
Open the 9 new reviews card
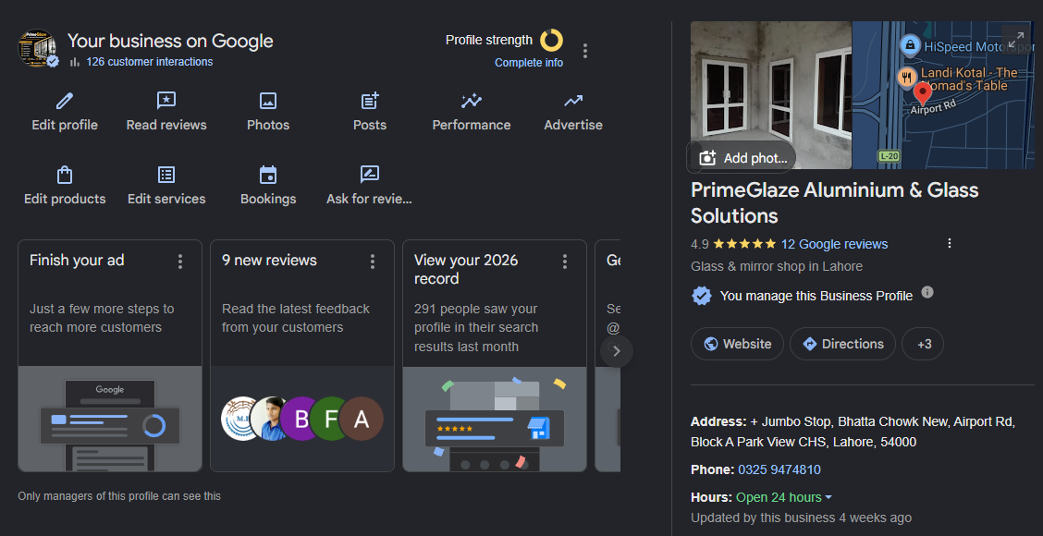click(302, 356)
